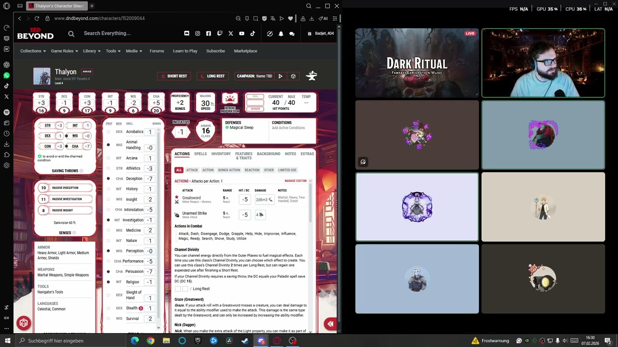Open the Instagram icon in the header
The height and width of the screenshot is (347, 618).
(x=197, y=33)
